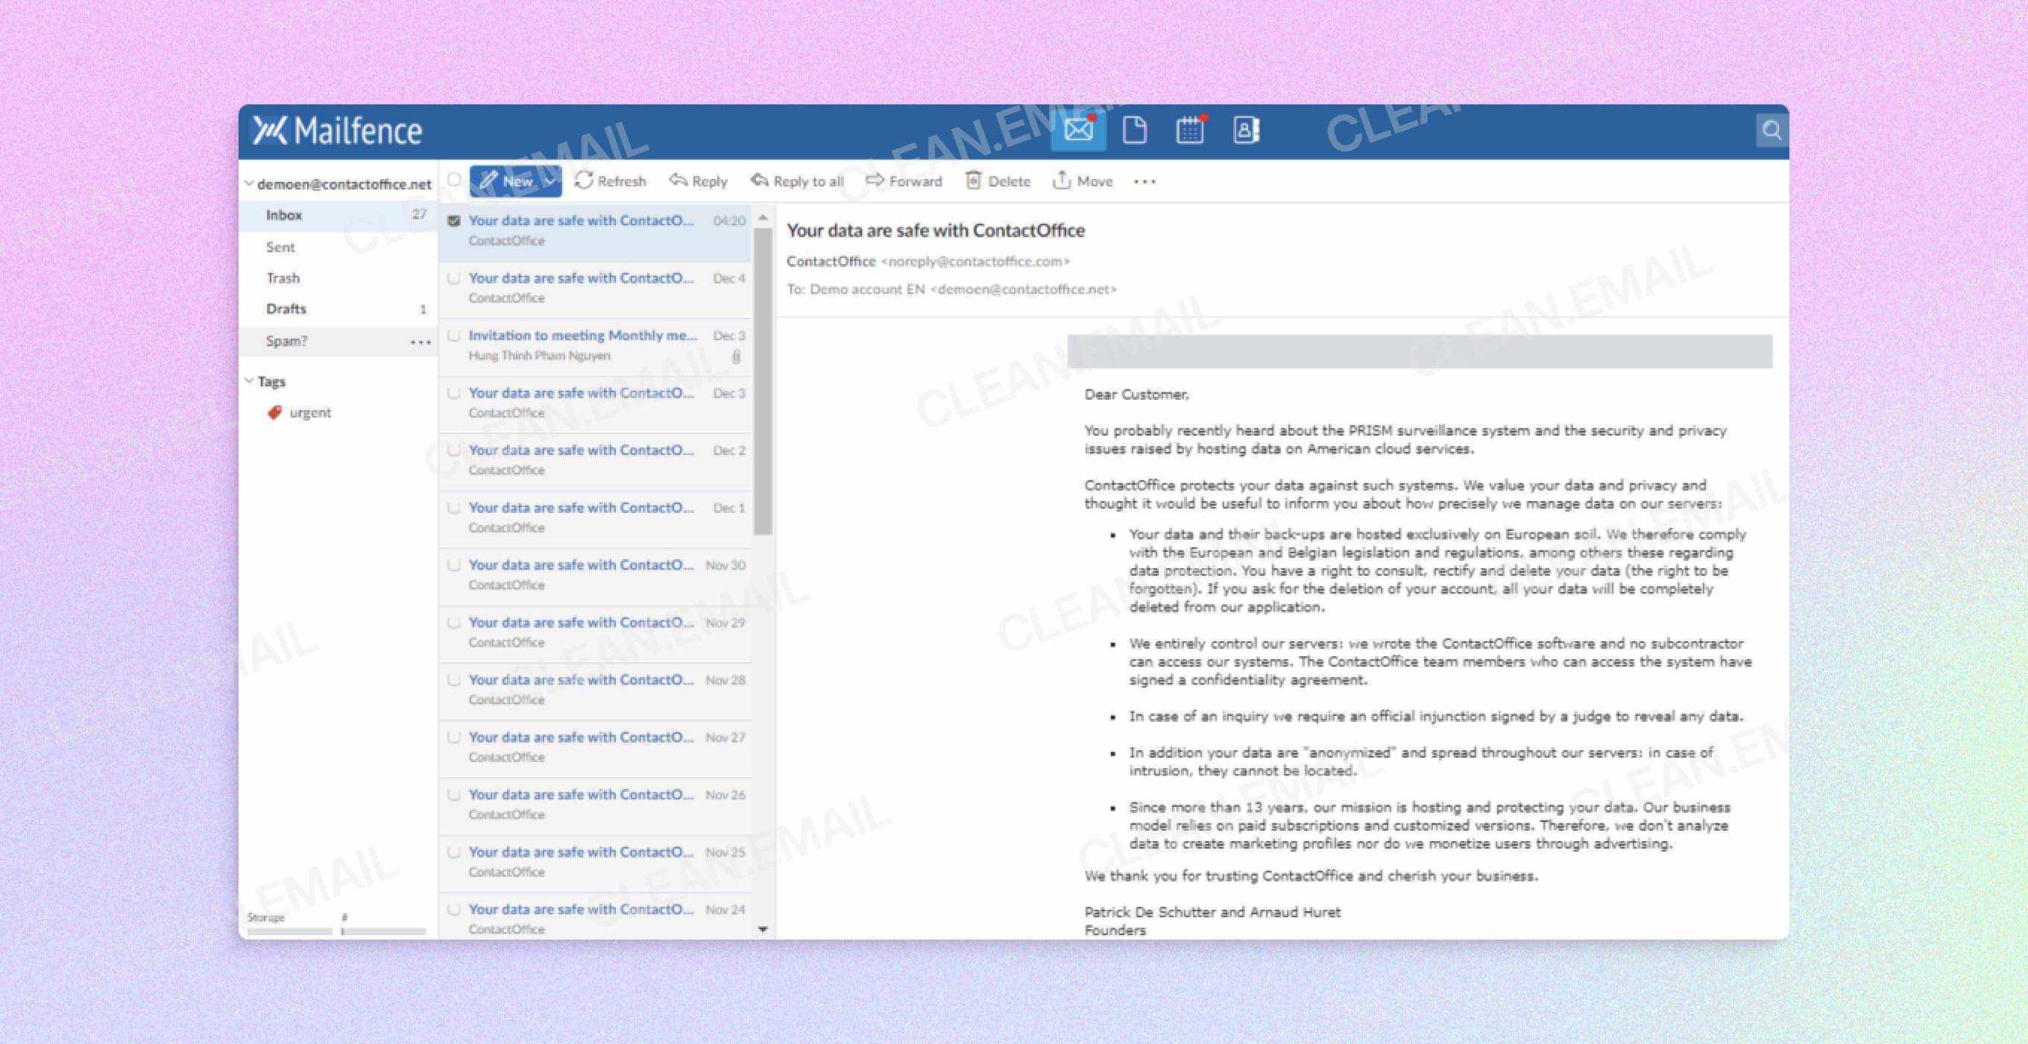Open the Documents page icon

click(1133, 130)
